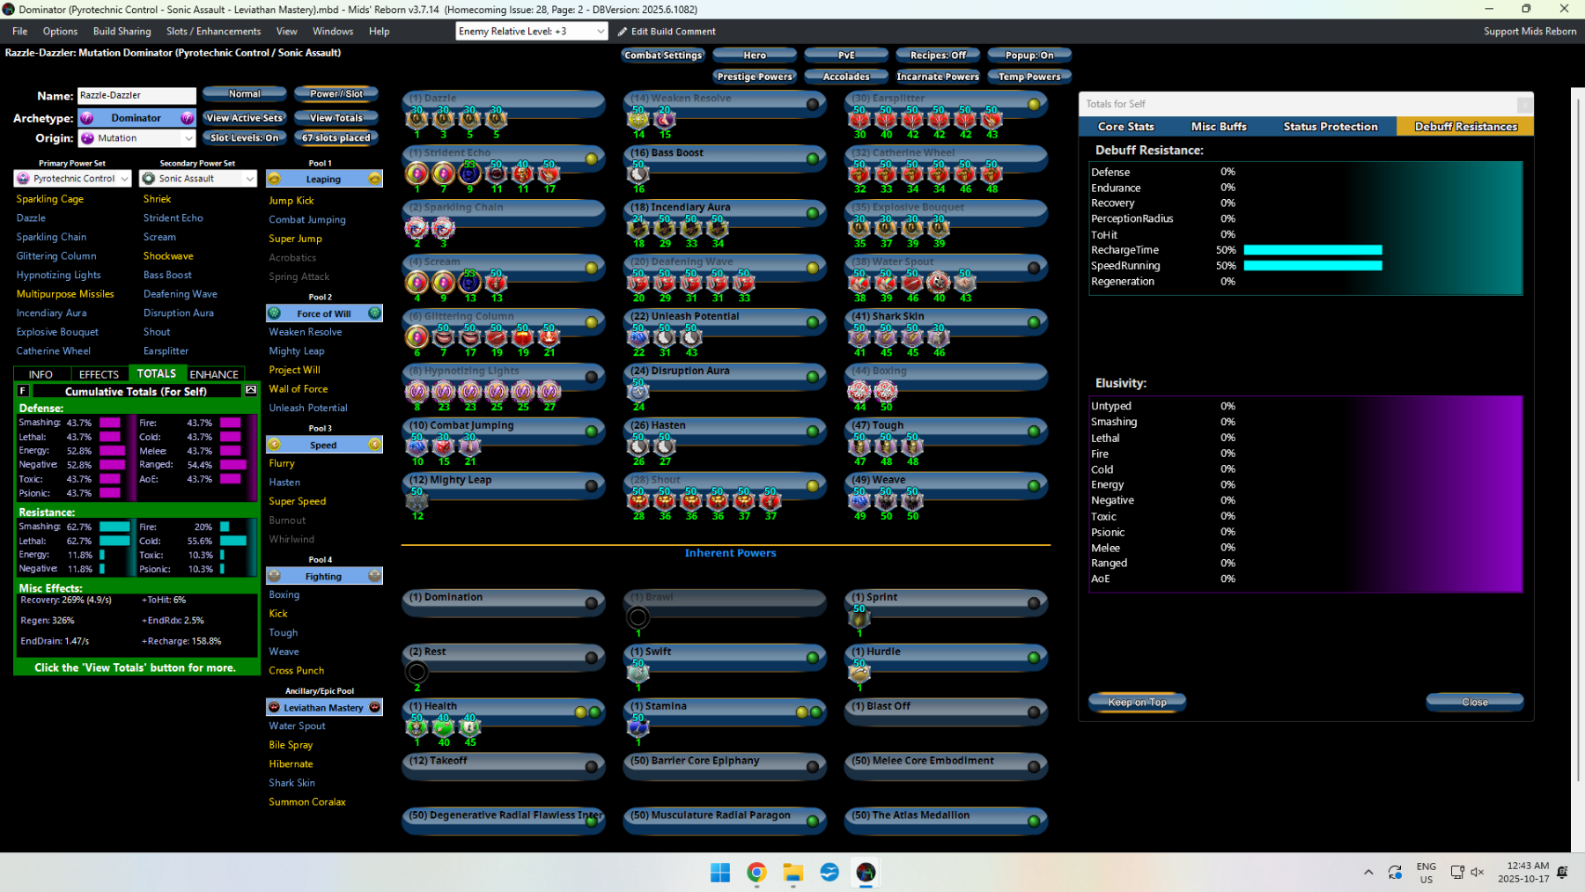Click the Mighty Leap enhancement slot
Viewport: 1585px width, 892px height.
click(417, 500)
